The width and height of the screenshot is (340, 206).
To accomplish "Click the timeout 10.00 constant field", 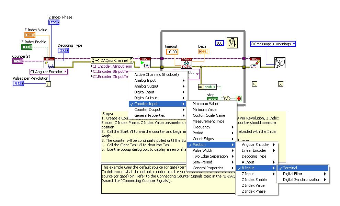I will (x=171, y=52).
